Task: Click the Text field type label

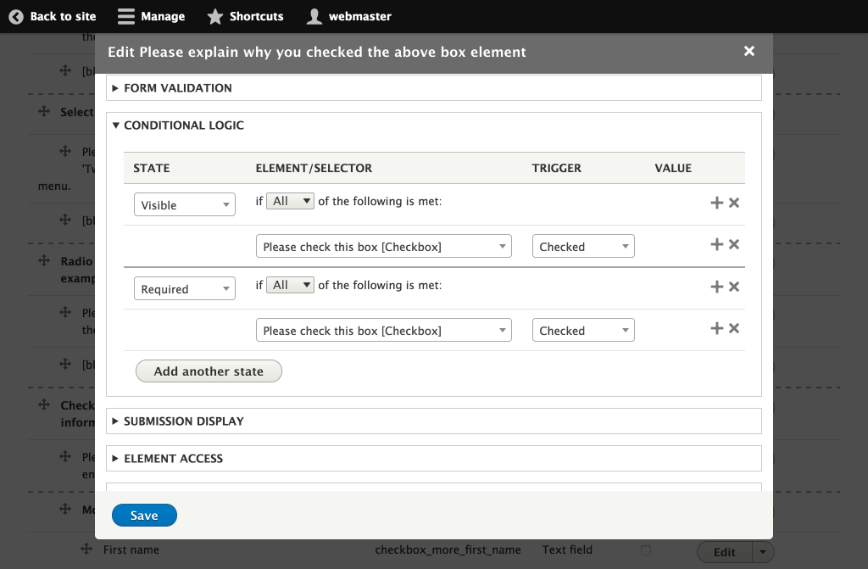Action: [567, 549]
